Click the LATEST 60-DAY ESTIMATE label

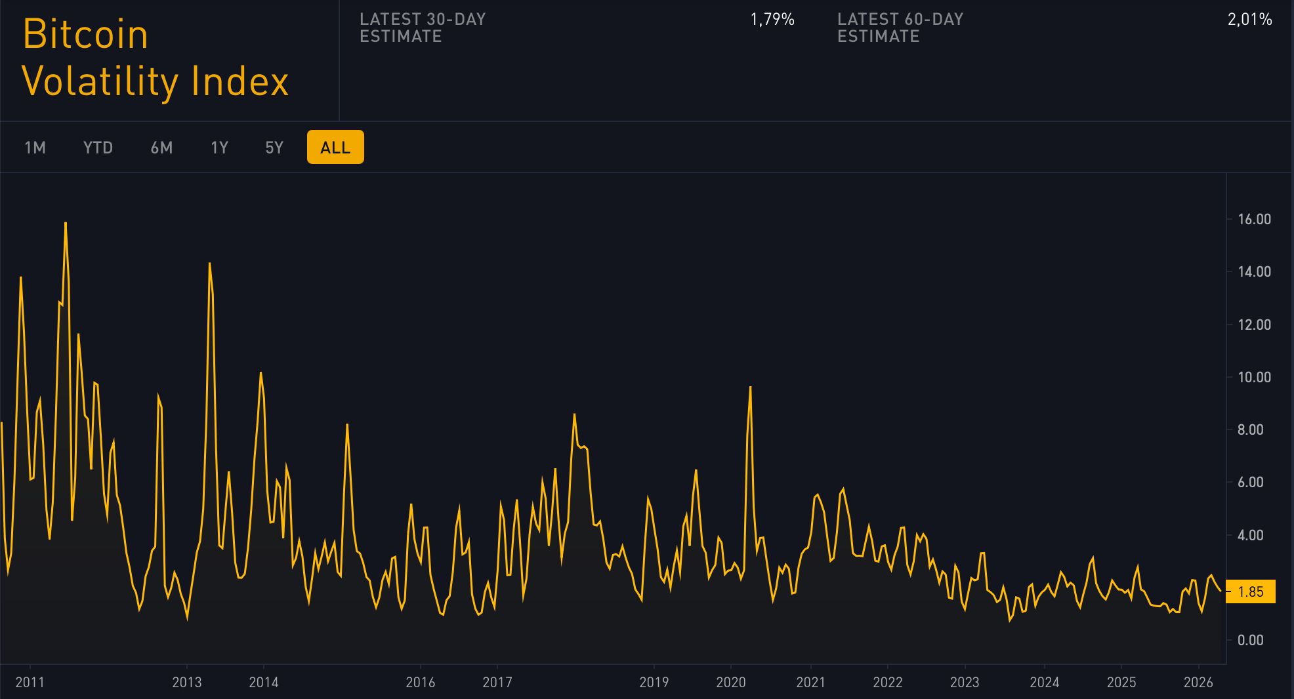coord(899,28)
